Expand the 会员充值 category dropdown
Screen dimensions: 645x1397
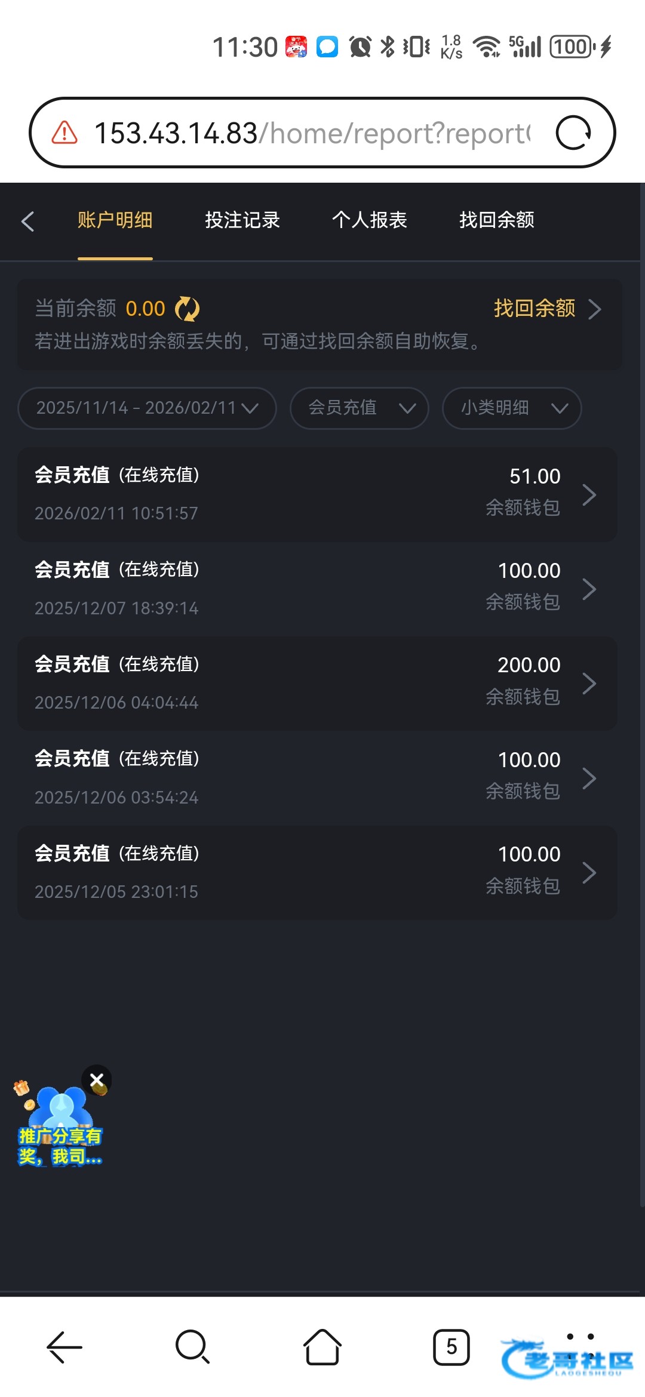(x=360, y=408)
